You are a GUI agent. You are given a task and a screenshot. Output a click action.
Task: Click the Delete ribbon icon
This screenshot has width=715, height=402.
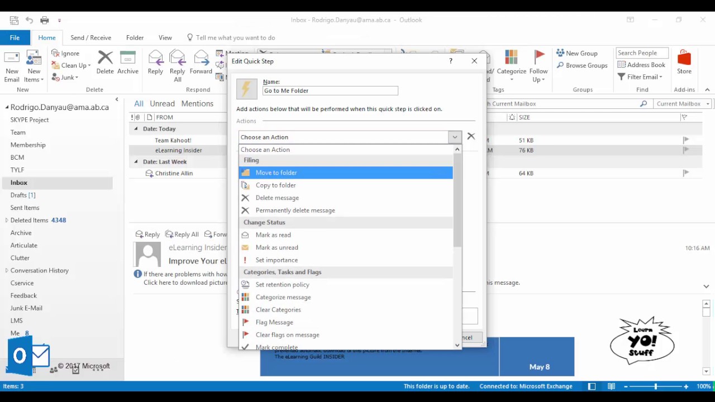(x=105, y=58)
